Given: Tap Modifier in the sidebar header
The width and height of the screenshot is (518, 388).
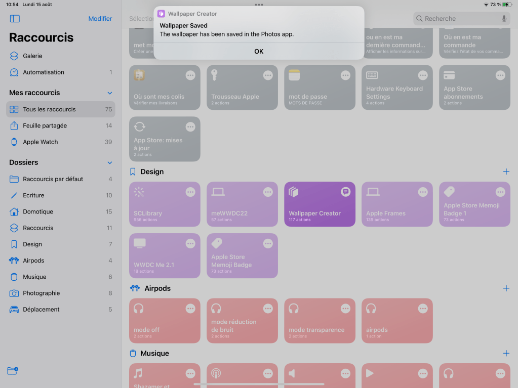Looking at the screenshot, I should [x=100, y=19].
